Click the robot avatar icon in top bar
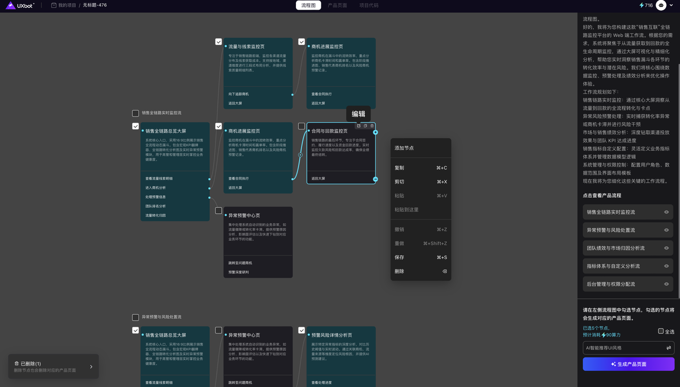This screenshot has width=680, height=387. click(661, 5)
